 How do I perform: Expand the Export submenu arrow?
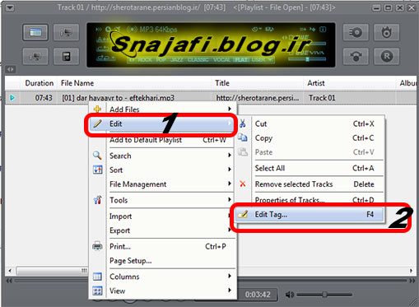click(230, 230)
